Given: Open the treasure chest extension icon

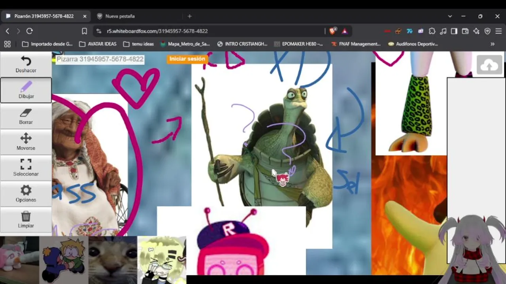Looking at the screenshot, I should click(x=398, y=31).
